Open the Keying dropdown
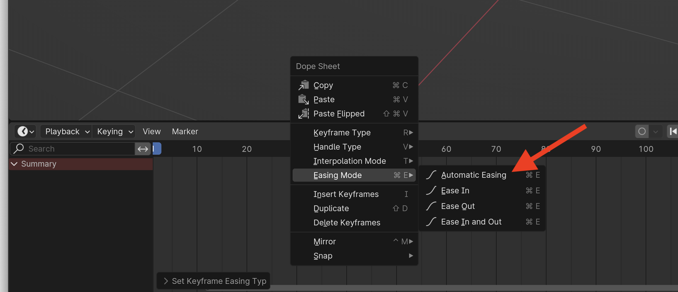The height and width of the screenshot is (292, 678). click(114, 131)
